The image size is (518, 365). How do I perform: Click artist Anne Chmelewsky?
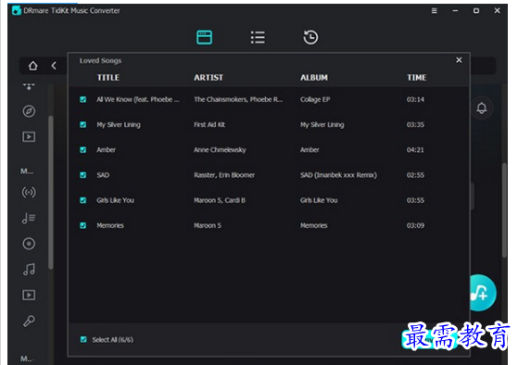[x=220, y=150]
